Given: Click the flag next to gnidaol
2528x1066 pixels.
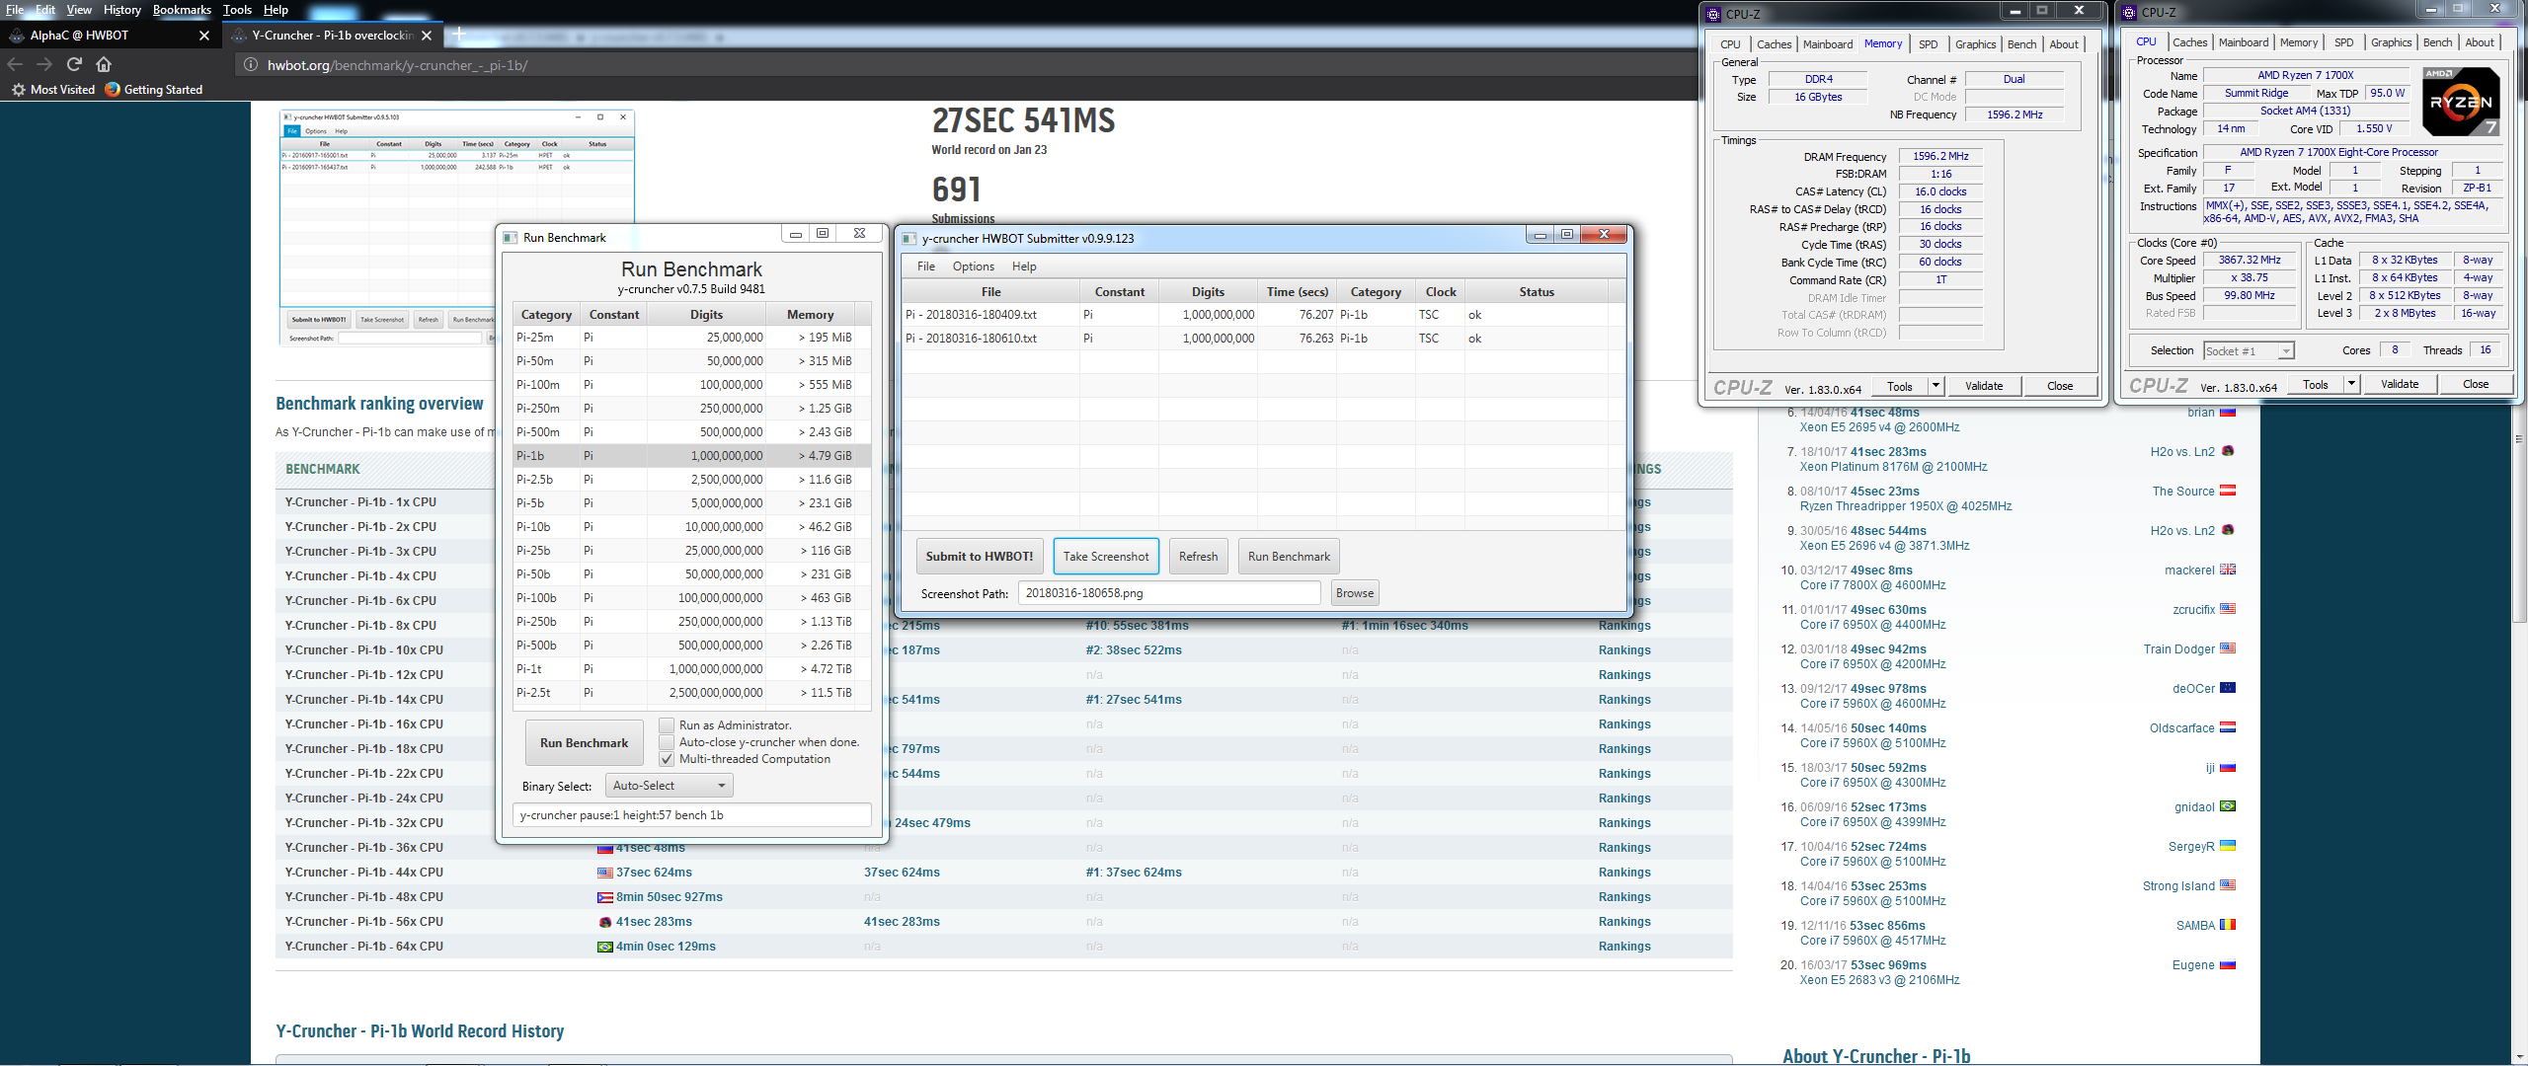Looking at the screenshot, I should coord(2228,806).
